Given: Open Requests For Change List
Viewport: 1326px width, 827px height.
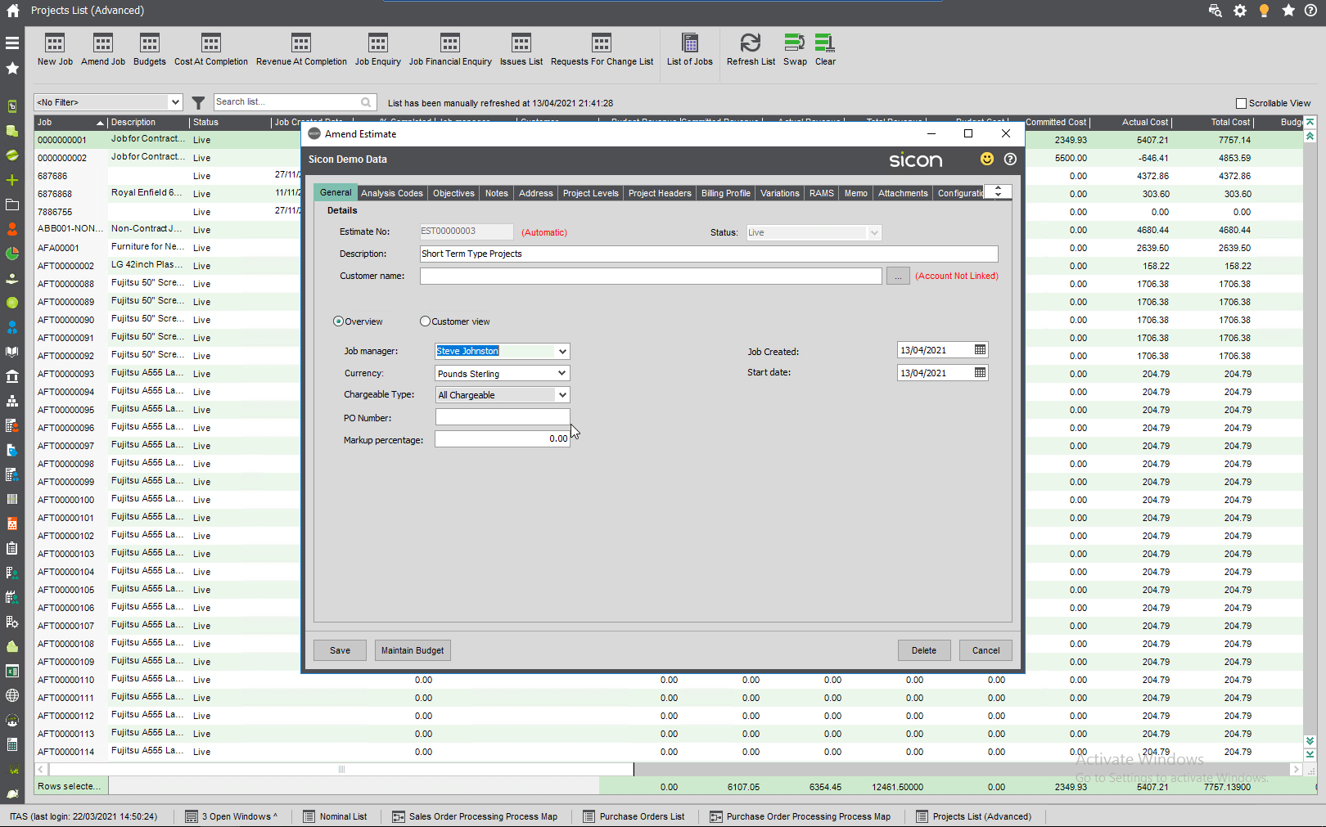Looking at the screenshot, I should point(602,49).
